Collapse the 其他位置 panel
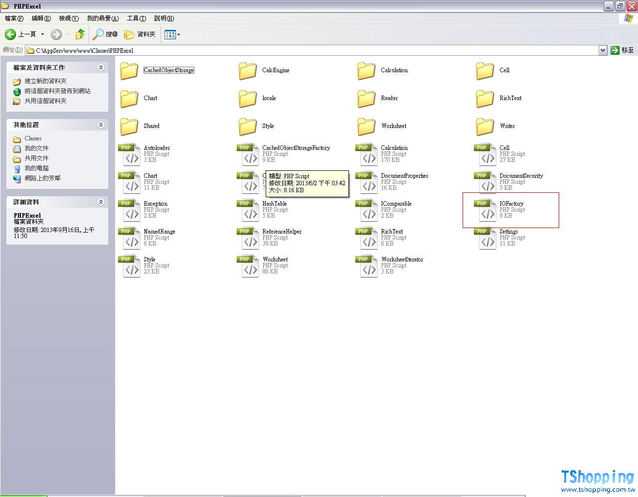This screenshot has height=497, width=638. [101, 125]
